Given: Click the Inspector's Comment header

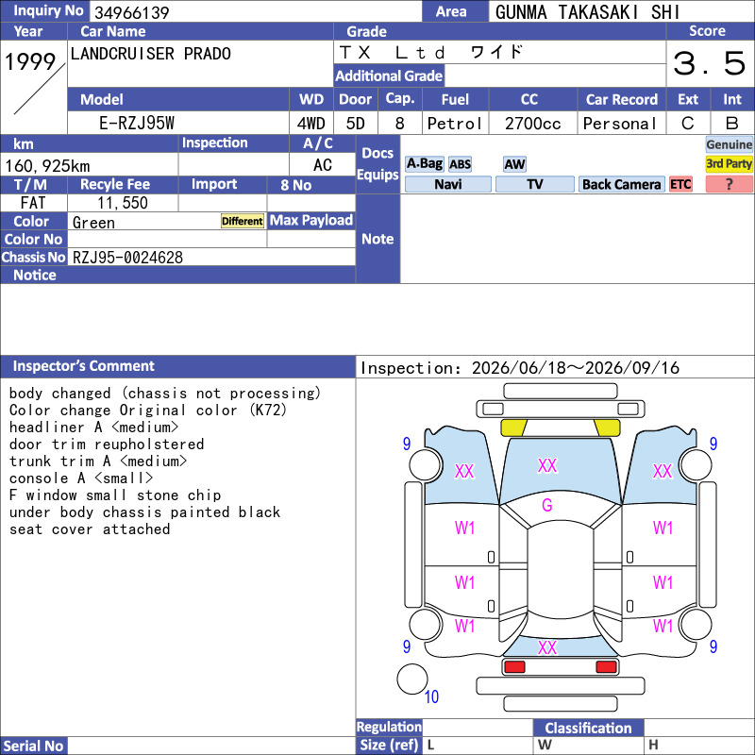Looking at the screenshot, I should click(x=177, y=366).
